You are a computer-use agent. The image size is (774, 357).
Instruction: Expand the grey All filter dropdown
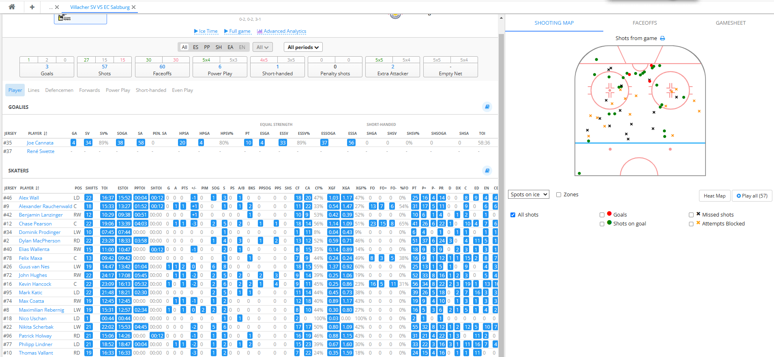[x=262, y=47]
